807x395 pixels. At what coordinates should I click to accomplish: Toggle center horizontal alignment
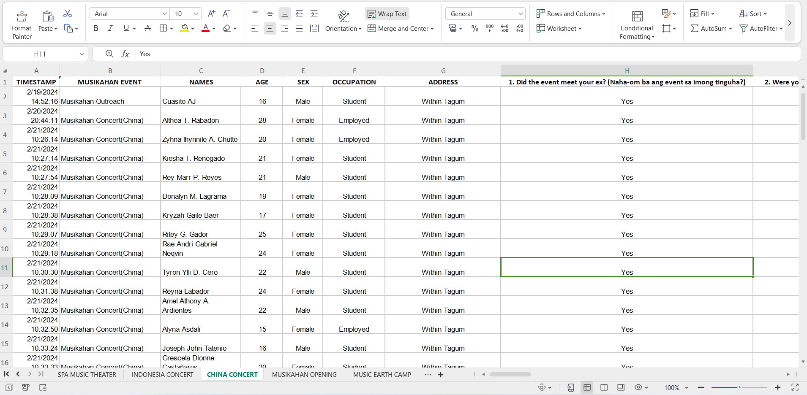coord(270,28)
